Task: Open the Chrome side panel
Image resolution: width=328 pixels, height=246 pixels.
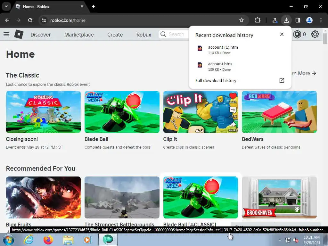Action: tap(298, 20)
